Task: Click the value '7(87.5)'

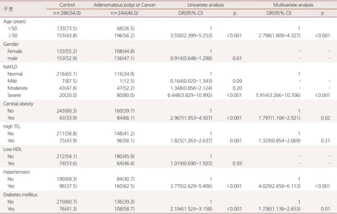Action: 70,81
